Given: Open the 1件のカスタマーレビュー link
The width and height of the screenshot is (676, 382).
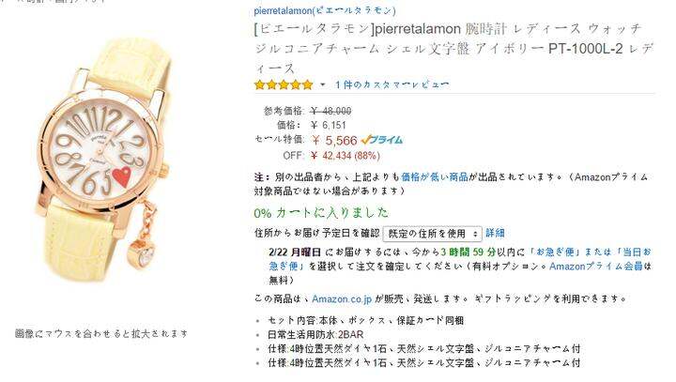Looking at the screenshot, I should [392, 84].
